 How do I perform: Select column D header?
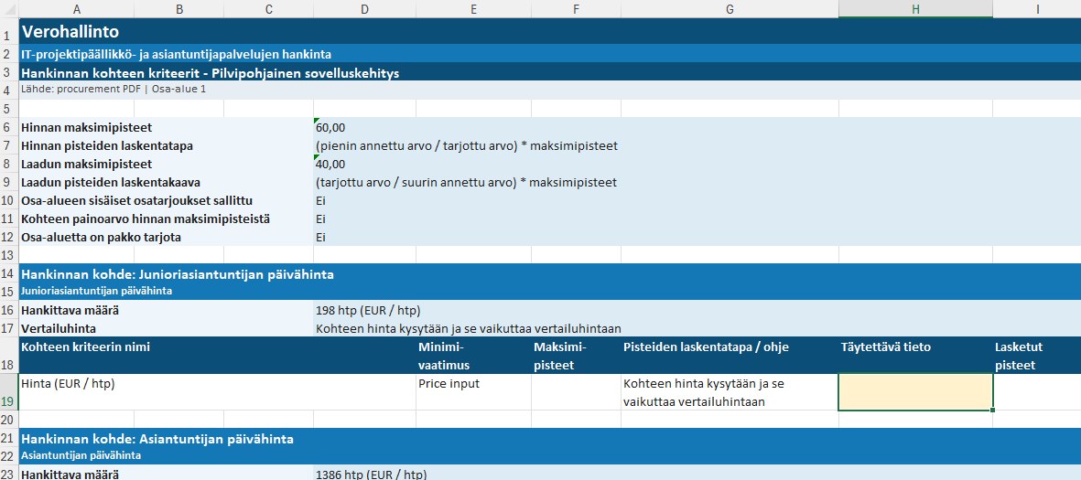[x=364, y=9]
